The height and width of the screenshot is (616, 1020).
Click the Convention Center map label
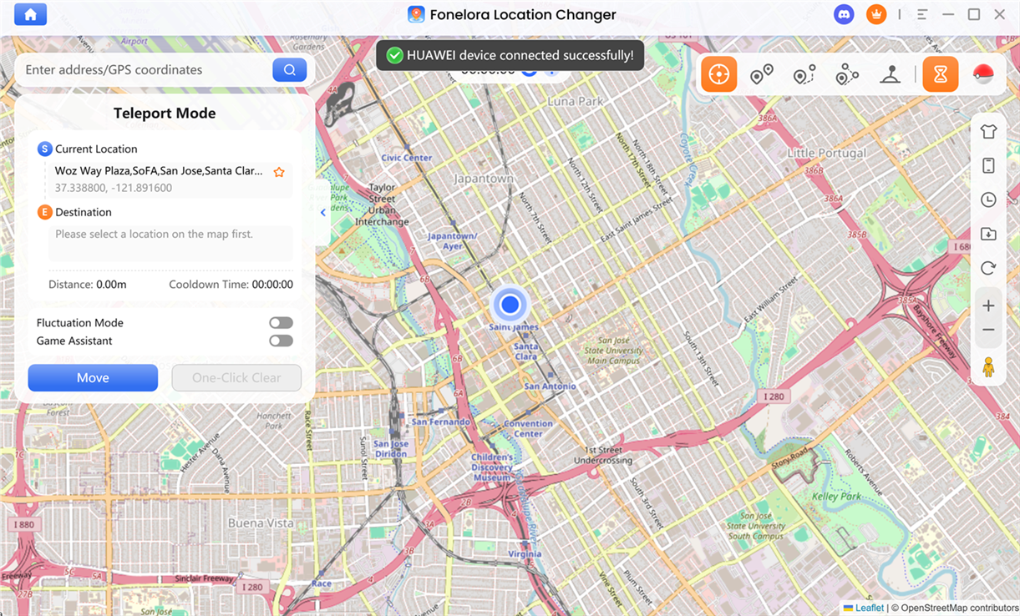point(528,428)
